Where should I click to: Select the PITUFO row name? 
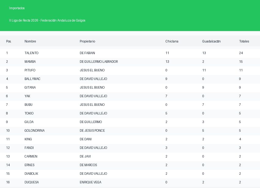(30, 70)
